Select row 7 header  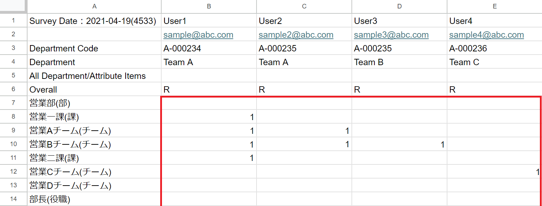coord(13,103)
